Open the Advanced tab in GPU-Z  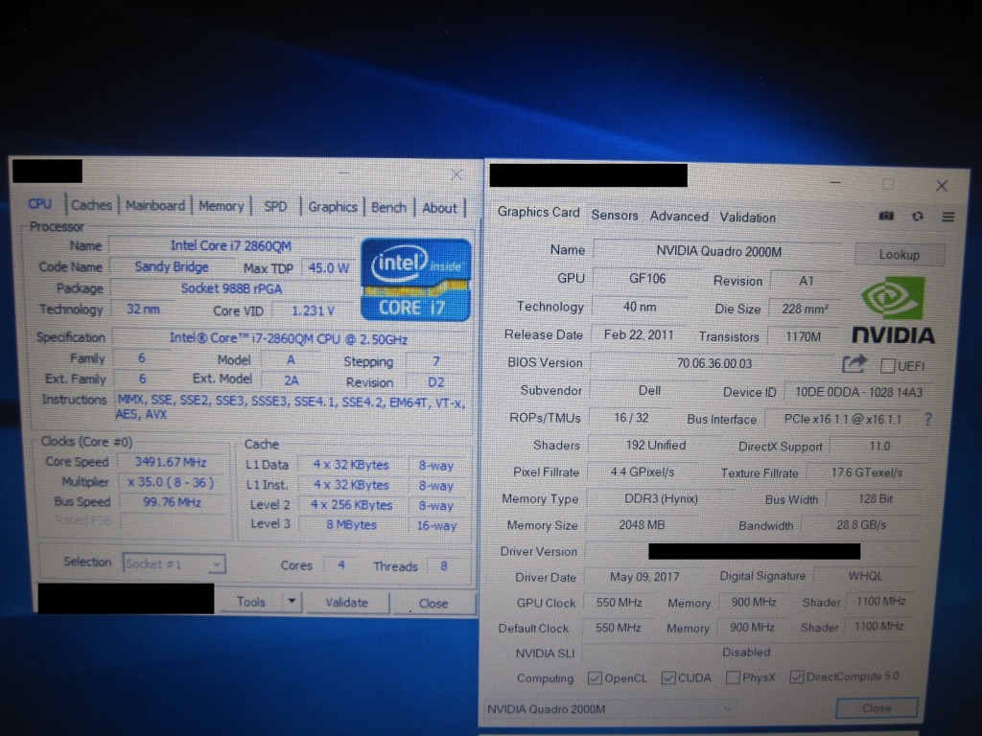pyautogui.click(x=679, y=216)
